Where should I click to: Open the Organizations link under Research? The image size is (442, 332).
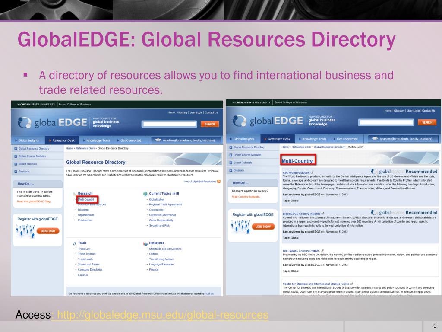coord(86,215)
